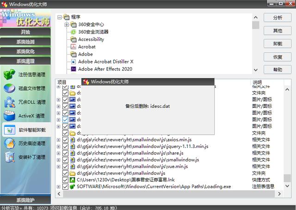Expand smallwindow.js row
Screen dimensions: 296x210
(x=59, y=160)
